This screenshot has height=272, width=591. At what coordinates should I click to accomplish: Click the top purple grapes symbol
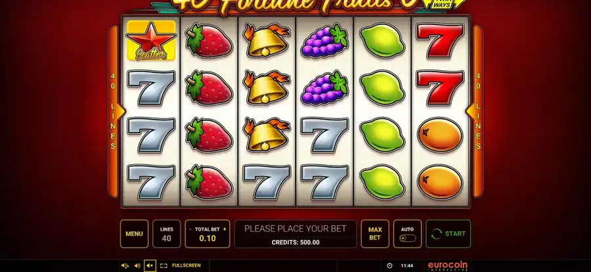(x=324, y=41)
